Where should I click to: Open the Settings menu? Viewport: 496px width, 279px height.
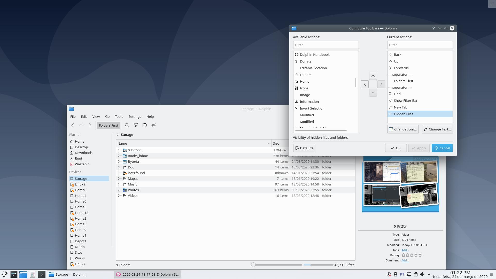click(x=135, y=117)
